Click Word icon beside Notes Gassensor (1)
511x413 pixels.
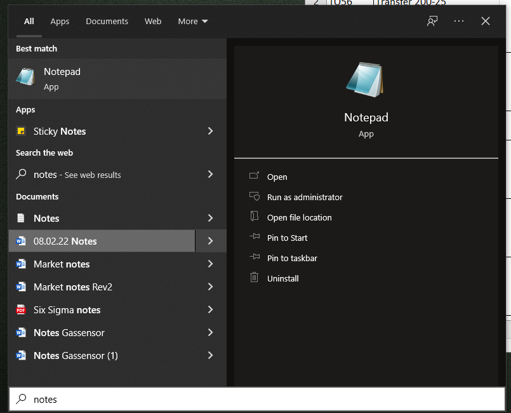pos(21,355)
